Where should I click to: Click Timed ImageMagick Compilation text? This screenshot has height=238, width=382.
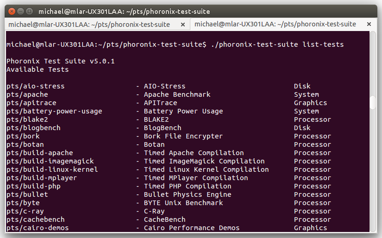(x=204, y=161)
